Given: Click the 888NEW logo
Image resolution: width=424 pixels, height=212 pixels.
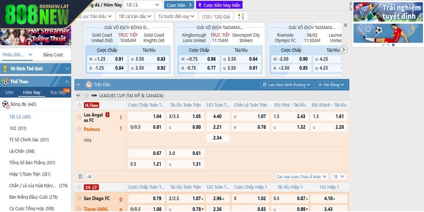Looking at the screenshot, I should [x=37, y=14].
